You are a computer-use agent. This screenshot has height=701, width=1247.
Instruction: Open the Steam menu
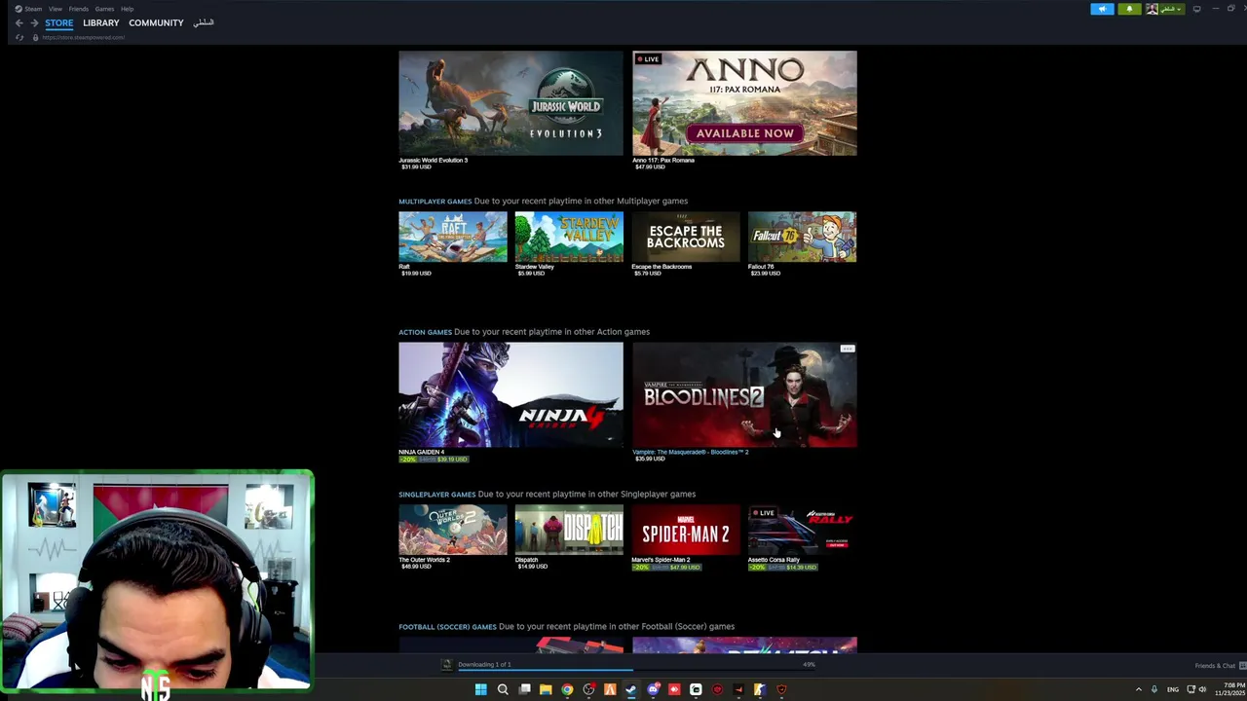coord(33,9)
